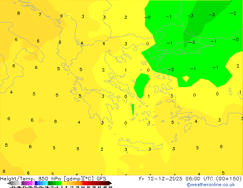Click the dark brown arrow end of the legend
Viewport: 243px width, 188px height.
point(110,183)
